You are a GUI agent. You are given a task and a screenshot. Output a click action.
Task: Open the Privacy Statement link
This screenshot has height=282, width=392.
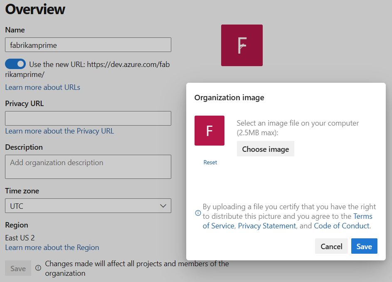coord(267,226)
